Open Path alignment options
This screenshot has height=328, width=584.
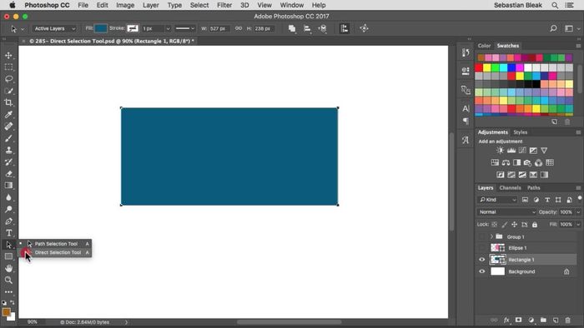point(307,28)
